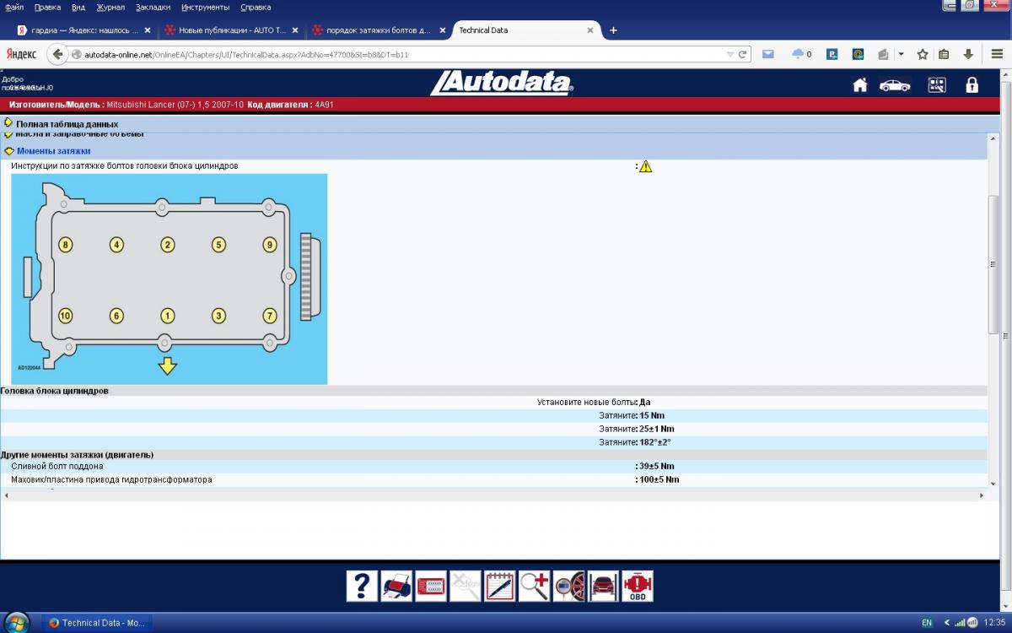Click the Windows Start button
The width and height of the screenshot is (1012, 633).
[17, 622]
